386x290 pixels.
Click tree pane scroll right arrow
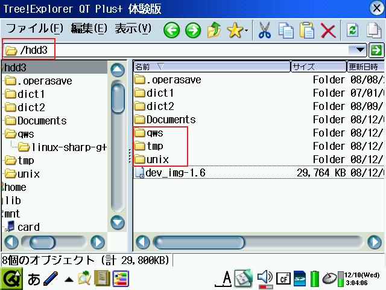click(x=98, y=242)
